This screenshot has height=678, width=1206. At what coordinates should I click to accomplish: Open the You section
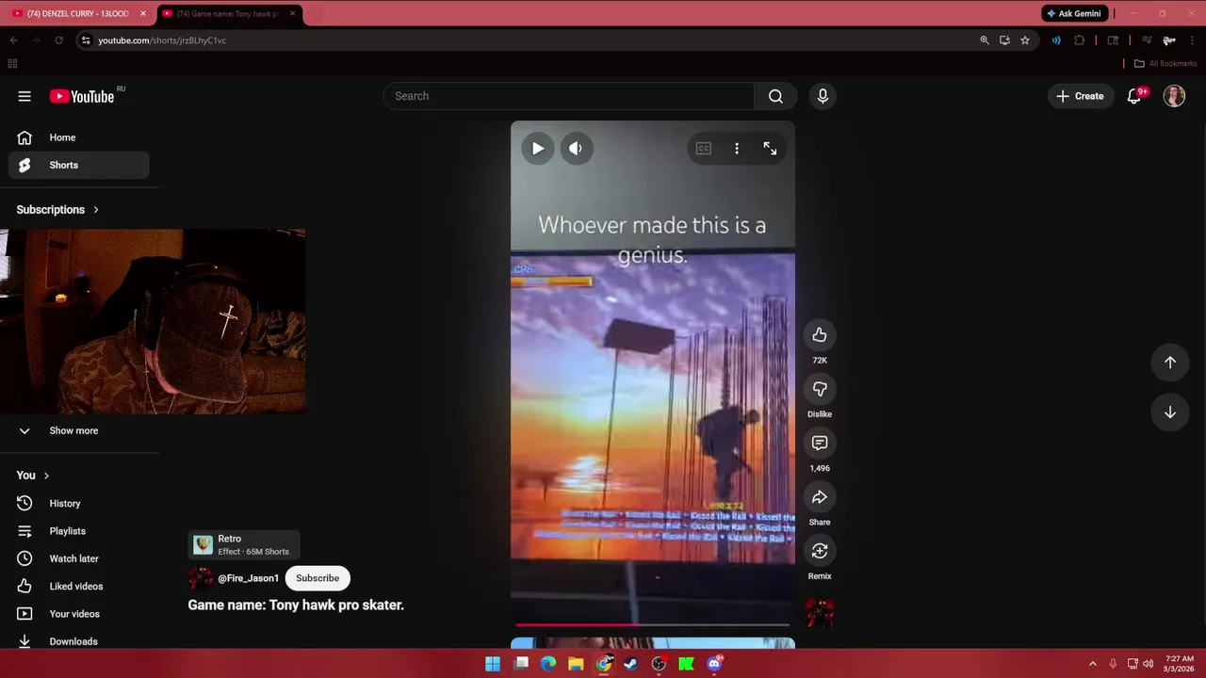click(x=33, y=476)
